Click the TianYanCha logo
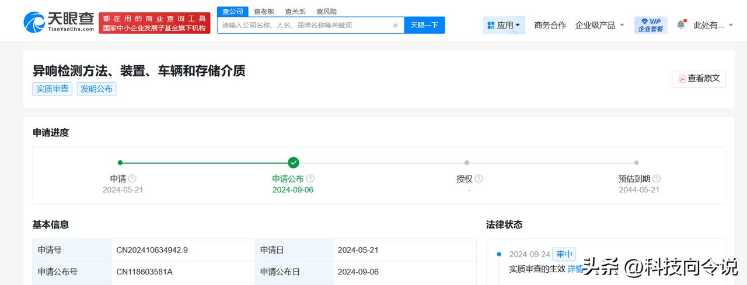This screenshot has height=285, width=747. (x=59, y=22)
